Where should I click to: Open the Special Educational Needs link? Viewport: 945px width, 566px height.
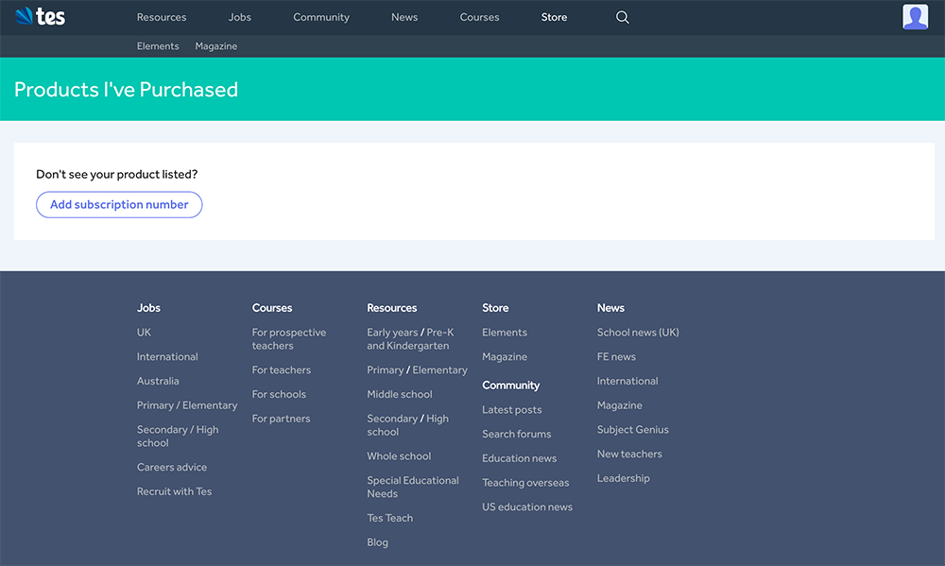click(412, 487)
